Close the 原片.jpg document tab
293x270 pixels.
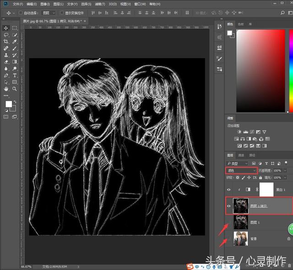tap(85, 21)
